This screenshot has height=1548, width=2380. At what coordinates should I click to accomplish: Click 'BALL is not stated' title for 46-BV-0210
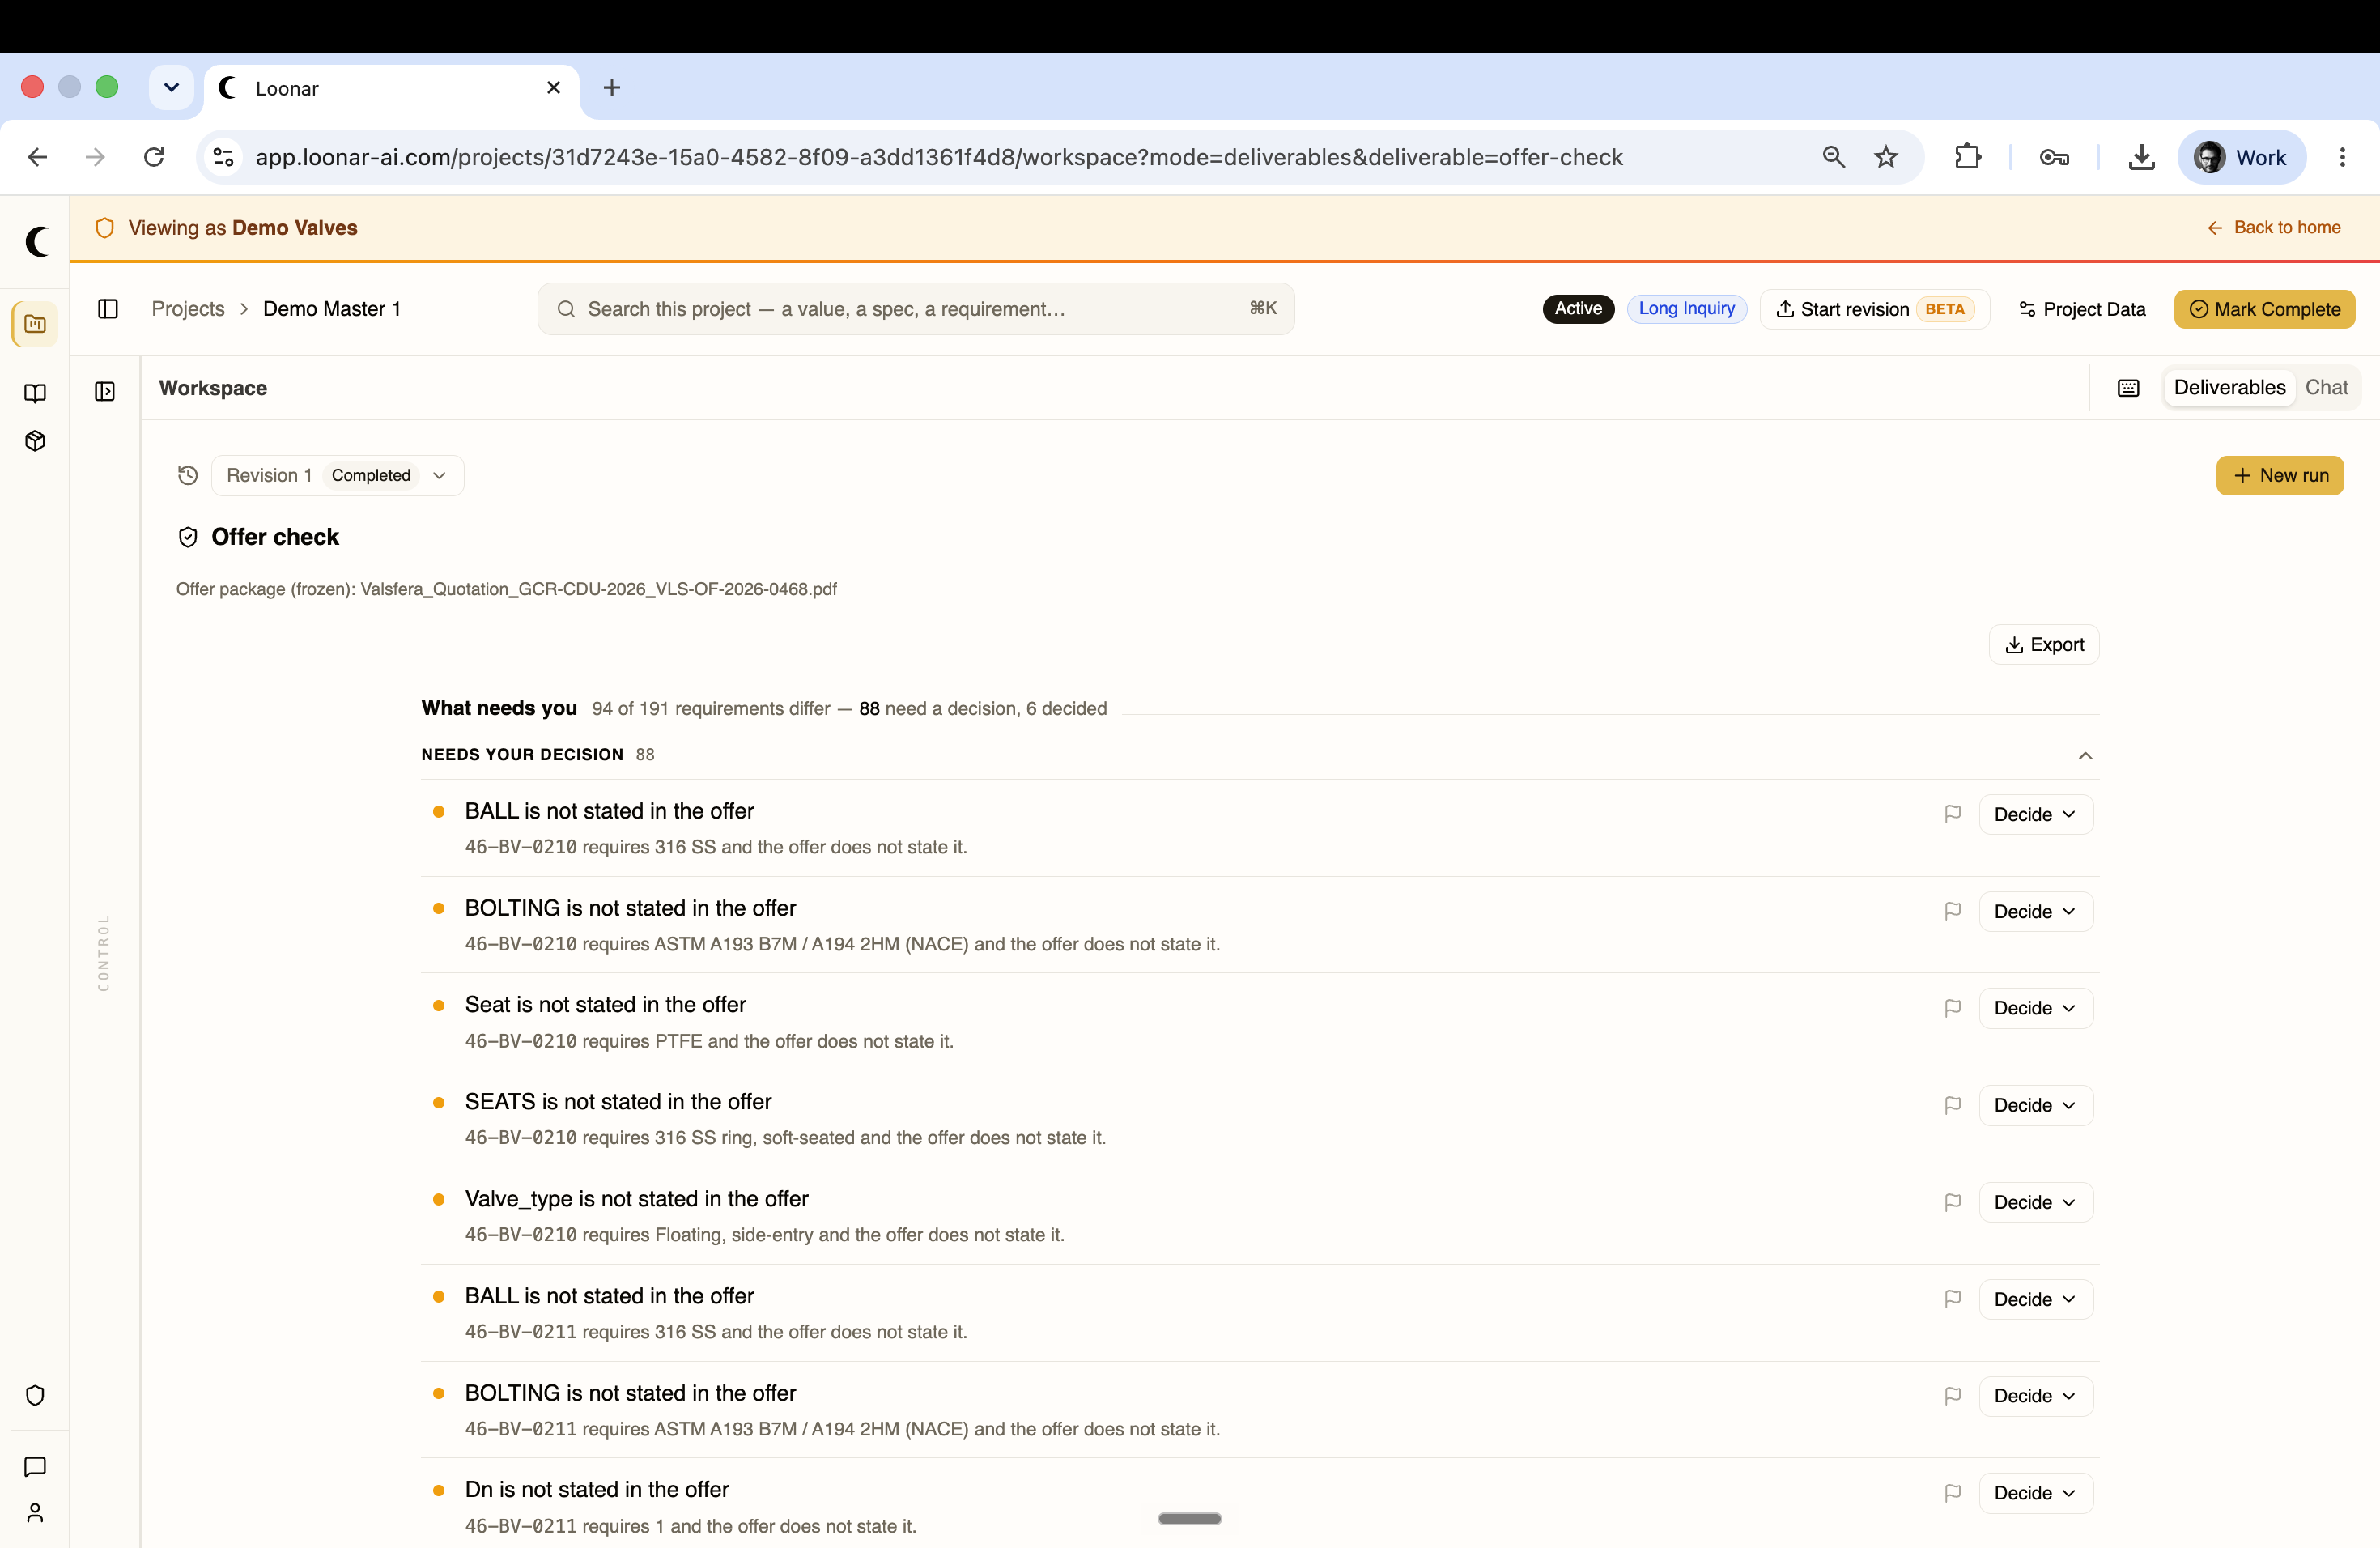click(x=609, y=811)
